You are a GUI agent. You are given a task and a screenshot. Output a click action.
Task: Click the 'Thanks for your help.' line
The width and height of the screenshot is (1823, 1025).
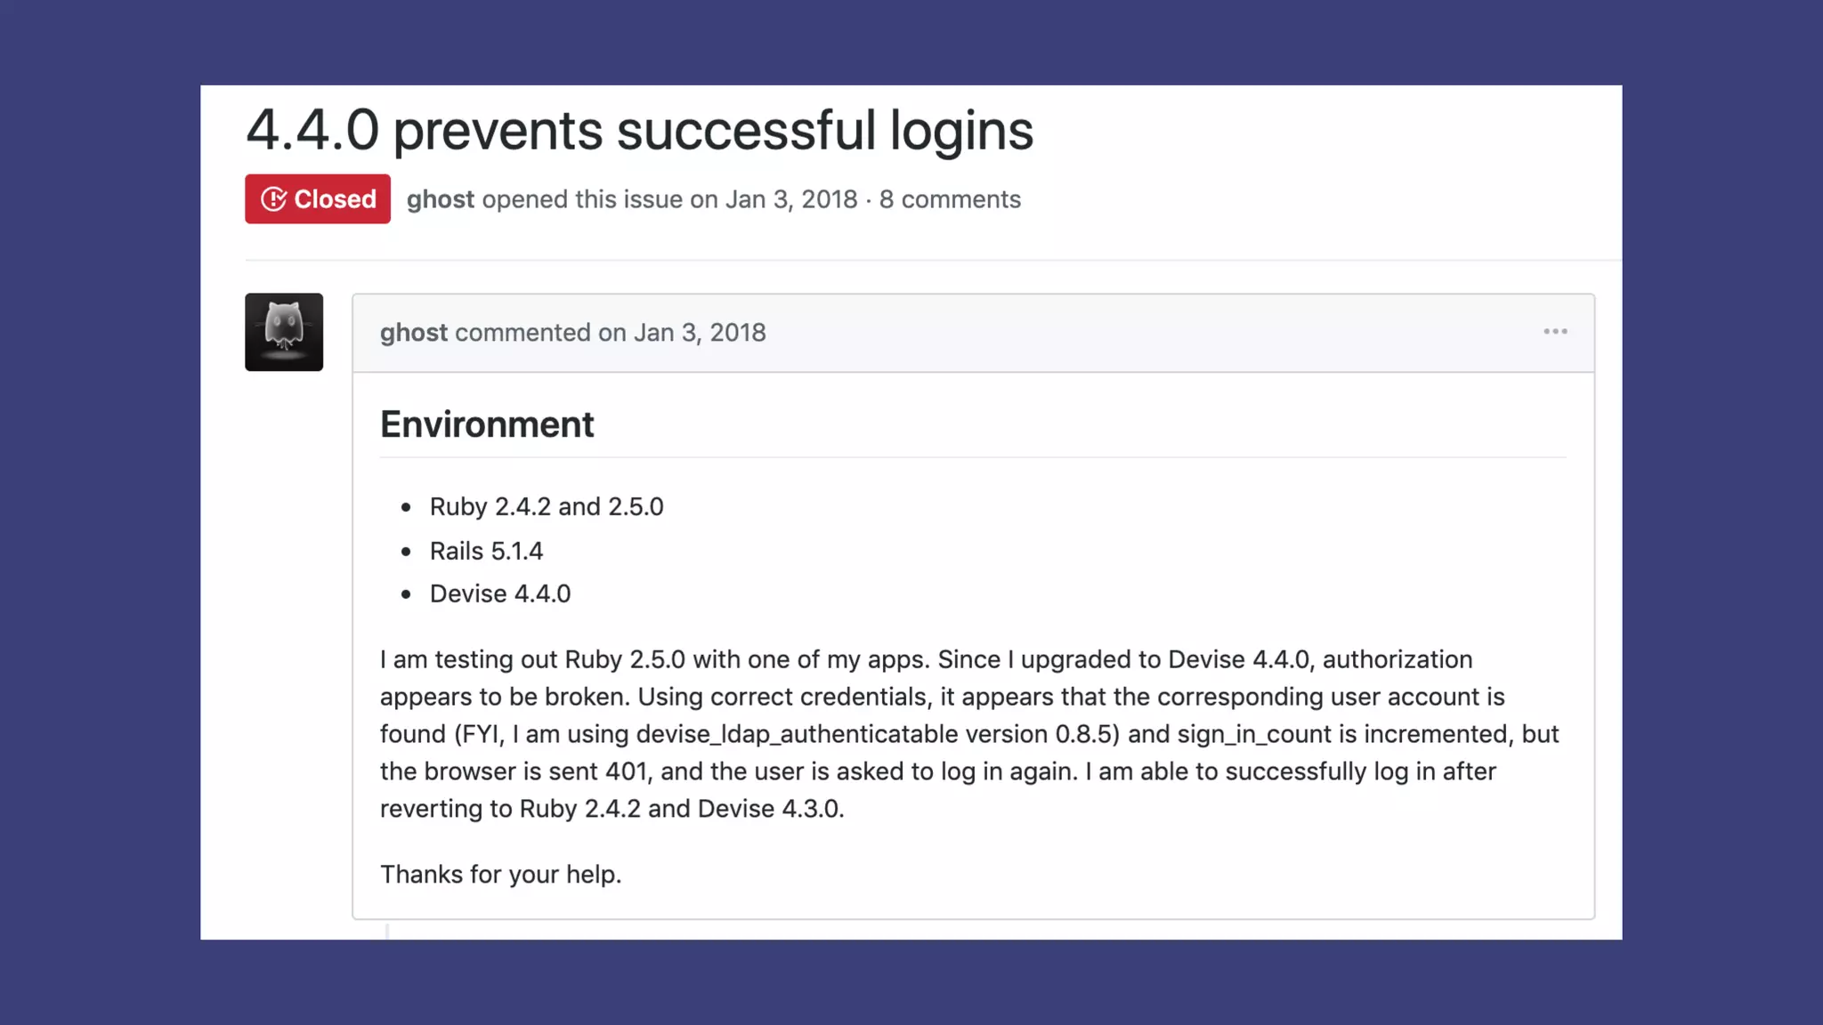tap(500, 875)
